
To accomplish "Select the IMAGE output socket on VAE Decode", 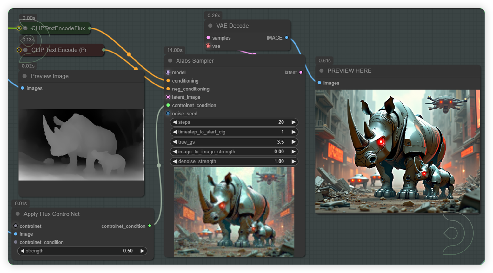I will pos(287,38).
